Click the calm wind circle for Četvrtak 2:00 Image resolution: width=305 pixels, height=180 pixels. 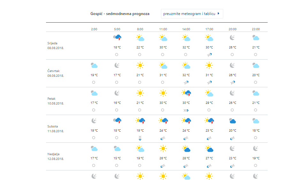(94, 83)
